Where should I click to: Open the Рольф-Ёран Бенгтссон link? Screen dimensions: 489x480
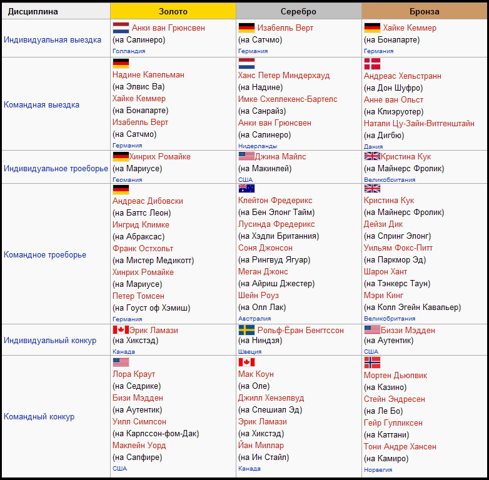coord(301,331)
